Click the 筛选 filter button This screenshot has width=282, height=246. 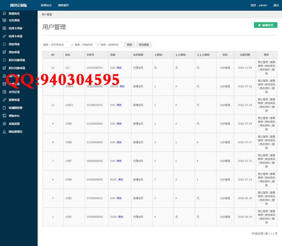129,45
